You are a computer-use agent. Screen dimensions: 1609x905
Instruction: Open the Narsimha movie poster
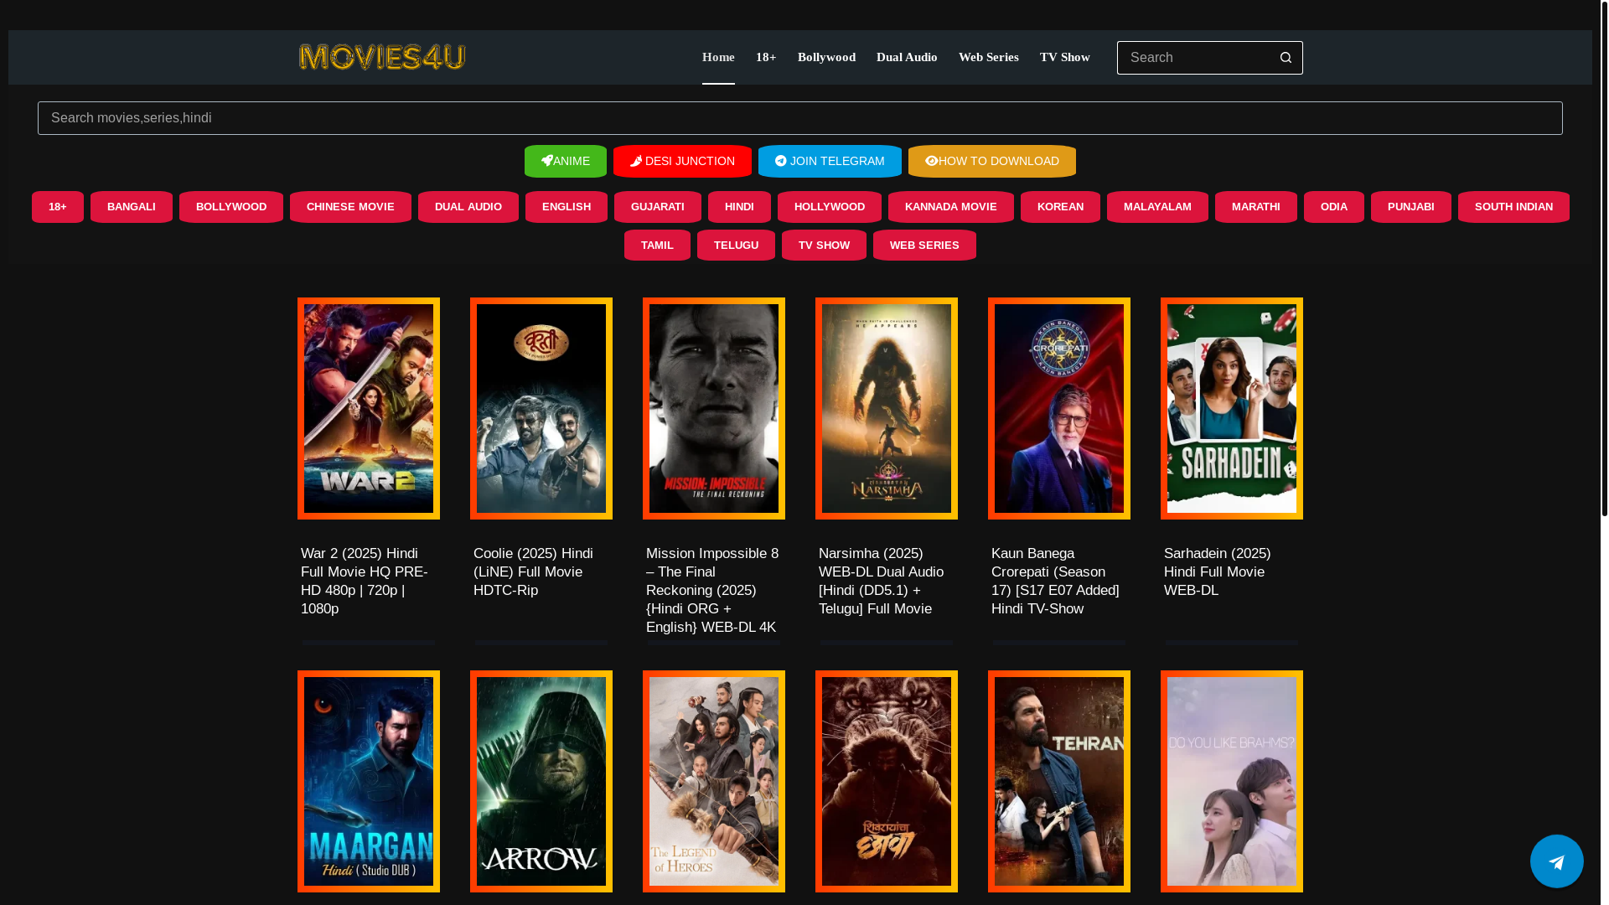887,408
